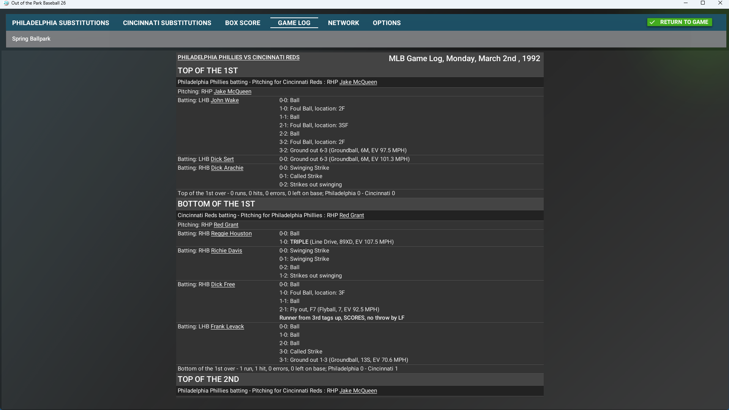
Task: Click Philadelphia Phillies vs Cincinnati Reds link
Action: 238,57
